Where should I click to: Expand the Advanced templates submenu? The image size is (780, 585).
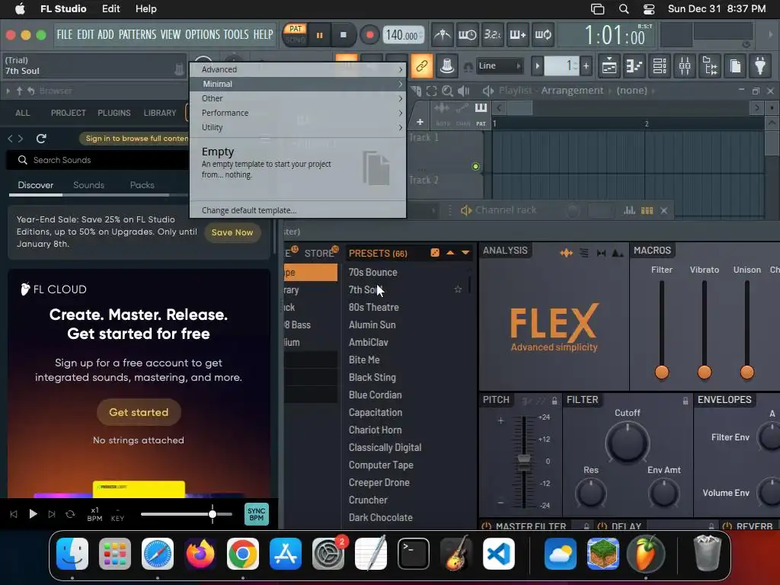(298, 69)
